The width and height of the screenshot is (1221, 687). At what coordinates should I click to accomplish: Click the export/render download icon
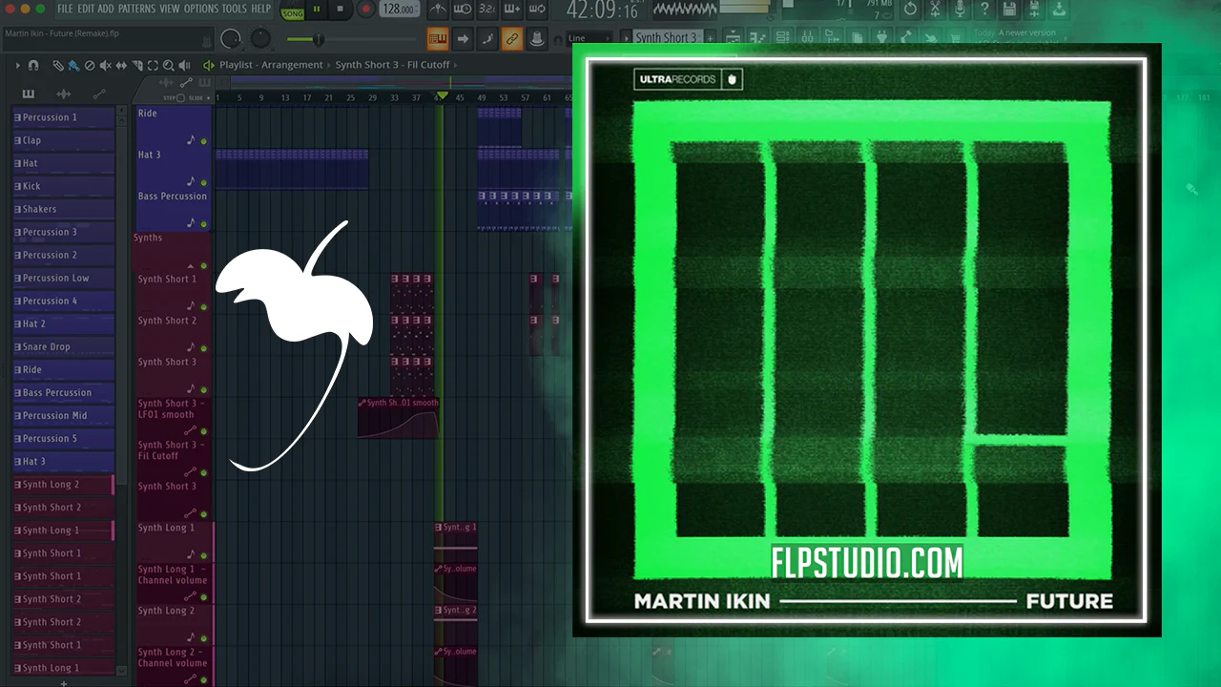click(1059, 10)
